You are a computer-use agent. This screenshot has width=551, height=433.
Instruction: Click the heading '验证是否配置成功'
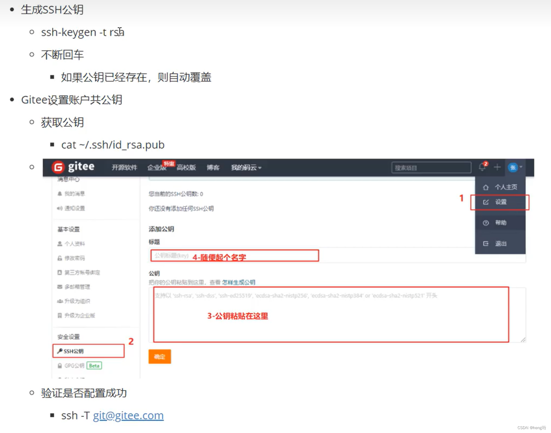(x=84, y=393)
